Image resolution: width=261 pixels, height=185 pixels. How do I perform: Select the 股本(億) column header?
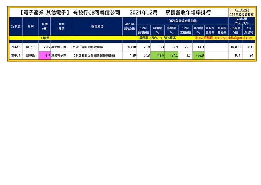(x=45, y=26)
